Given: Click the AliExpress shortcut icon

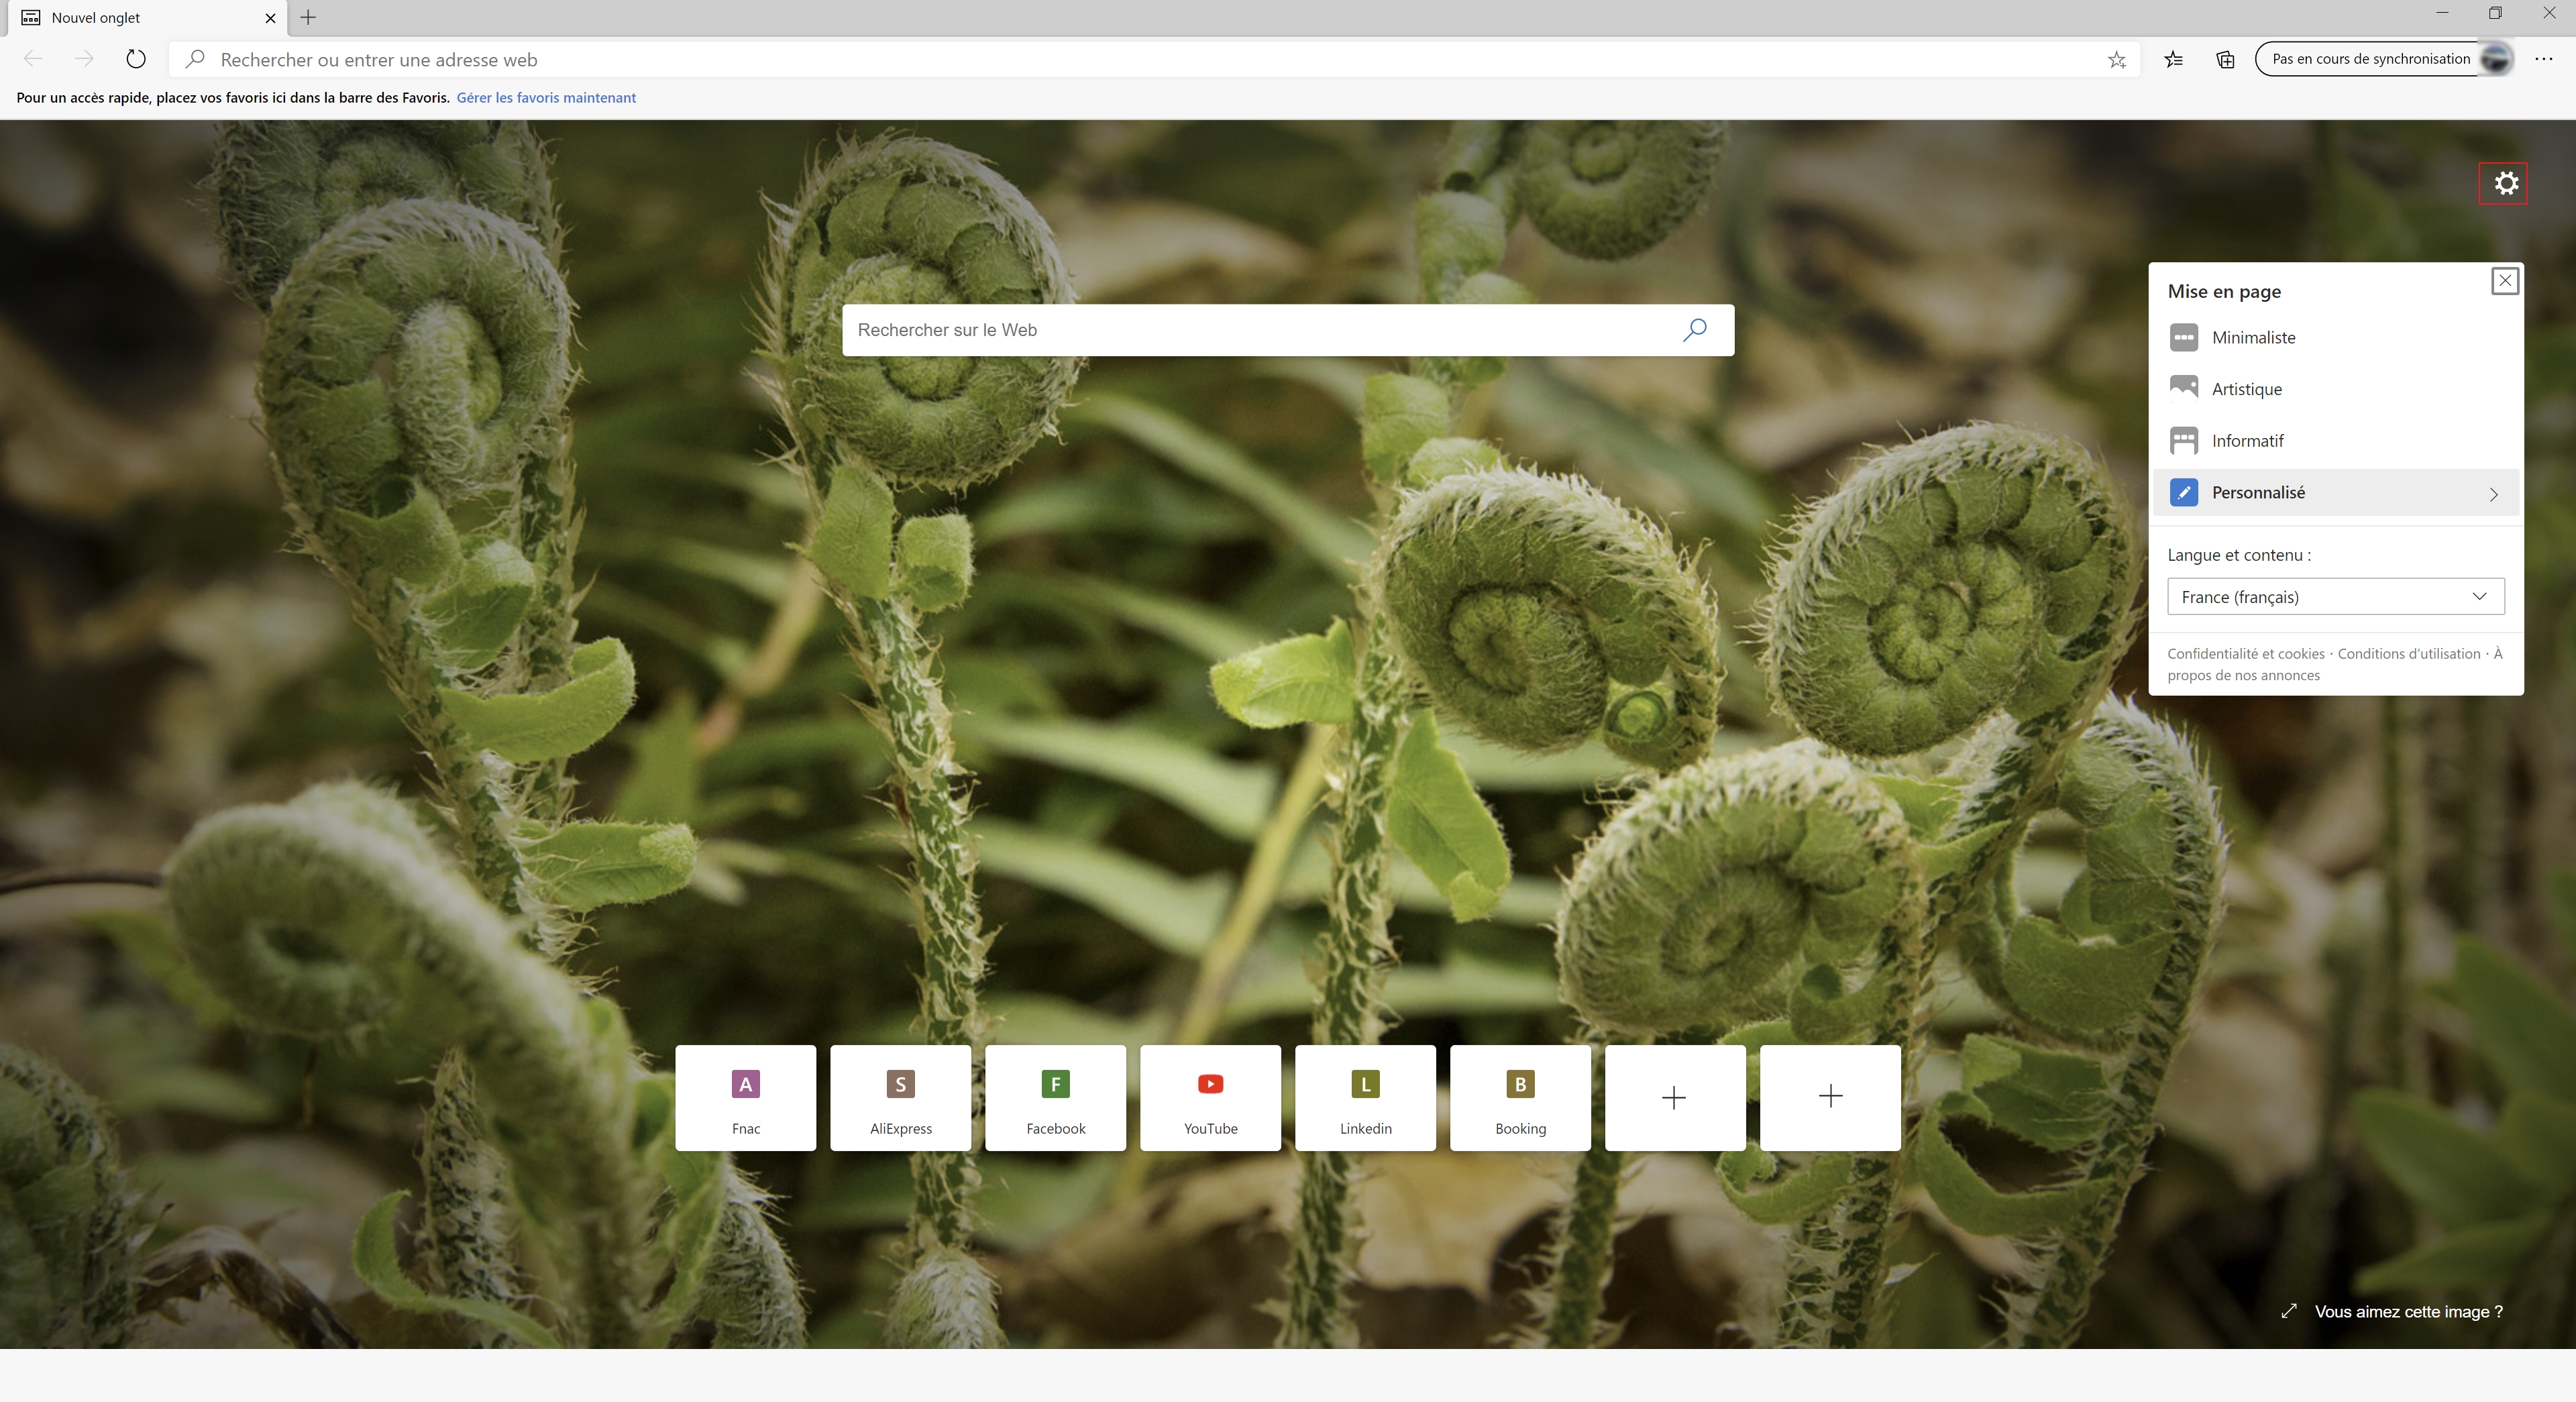Looking at the screenshot, I should (900, 1096).
